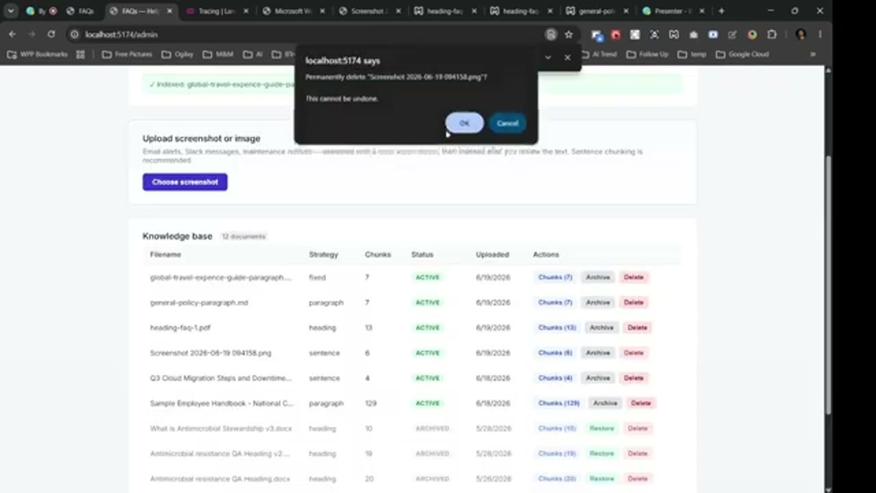Open the Follow Up bookmark folder
The height and width of the screenshot is (493, 876).
[x=647, y=54]
